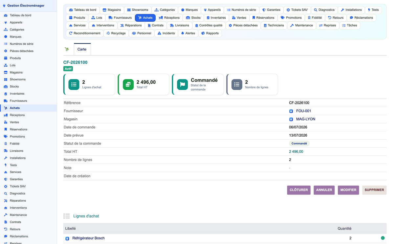Click the Diagnostics magnifier icon in sidebar
This screenshot has width=394, height=244.
click(6, 193)
